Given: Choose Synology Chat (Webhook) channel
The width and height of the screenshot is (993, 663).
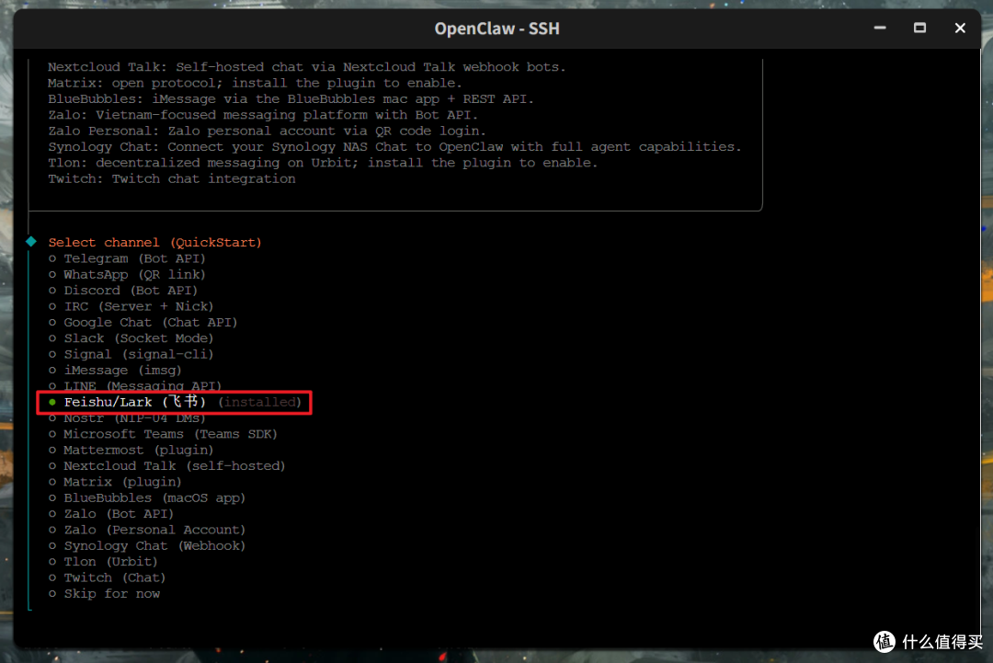Looking at the screenshot, I should point(147,545).
